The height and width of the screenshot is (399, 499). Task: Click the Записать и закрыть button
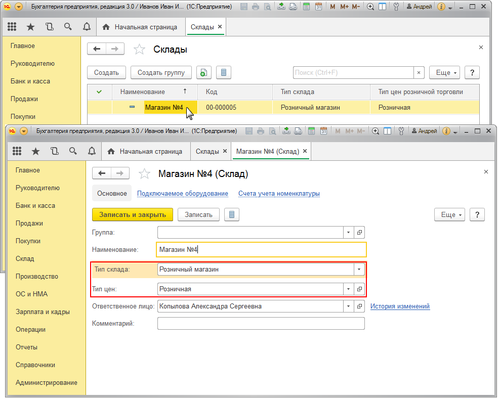133,215
